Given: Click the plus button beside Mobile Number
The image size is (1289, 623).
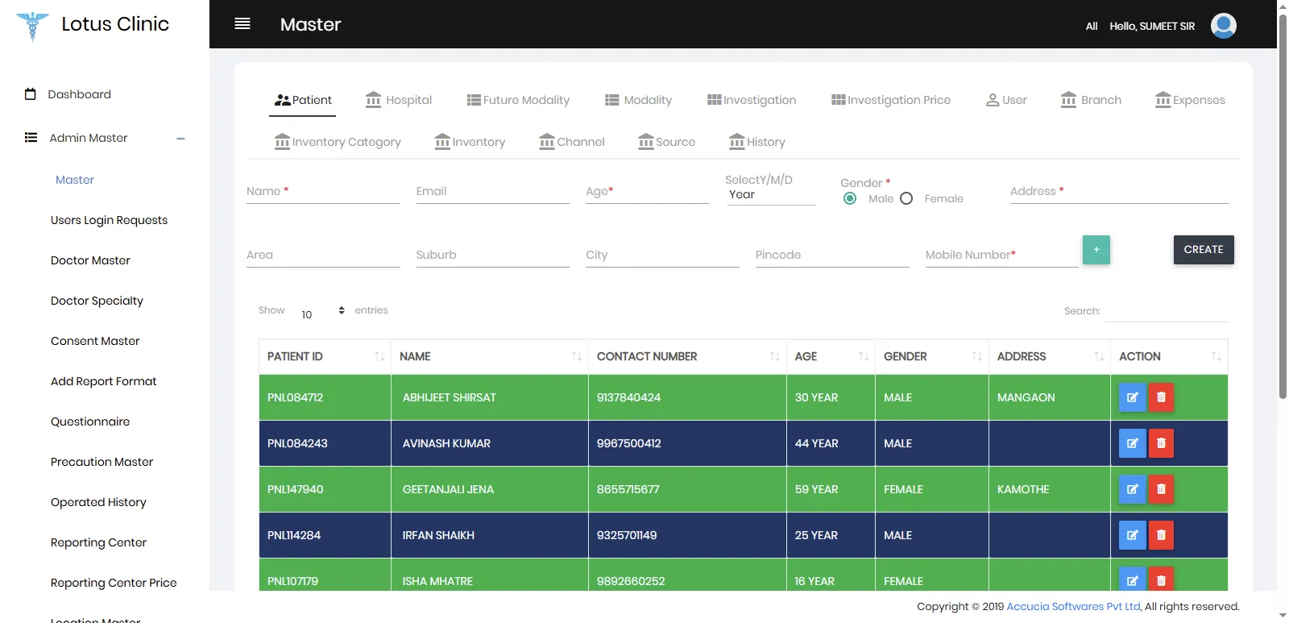Looking at the screenshot, I should (1096, 250).
